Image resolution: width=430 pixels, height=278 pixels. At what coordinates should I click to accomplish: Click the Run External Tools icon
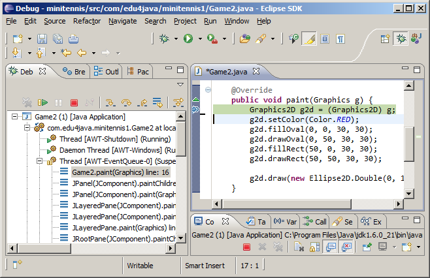coord(212,39)
